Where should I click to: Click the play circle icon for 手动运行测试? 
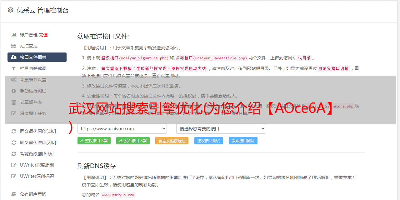point(14,91)
